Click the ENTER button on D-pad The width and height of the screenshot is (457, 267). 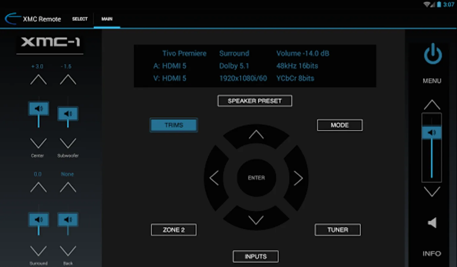tap(256, 178)
